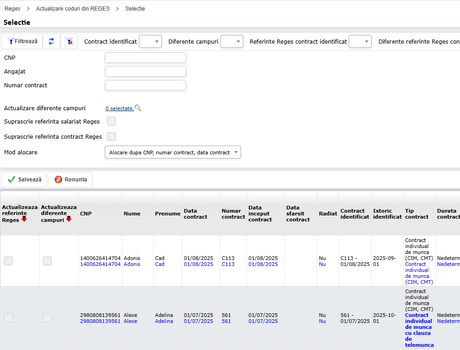Toggle Suprascrie referinta contract Reges checkbox
Screen dimensions: 460x350
pyautogui.click(x=111, y=136)
